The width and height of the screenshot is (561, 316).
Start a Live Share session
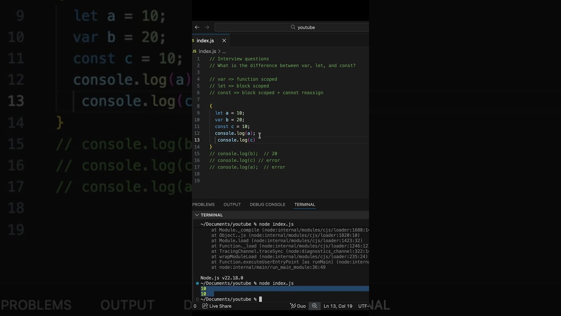tap(217, 306)
